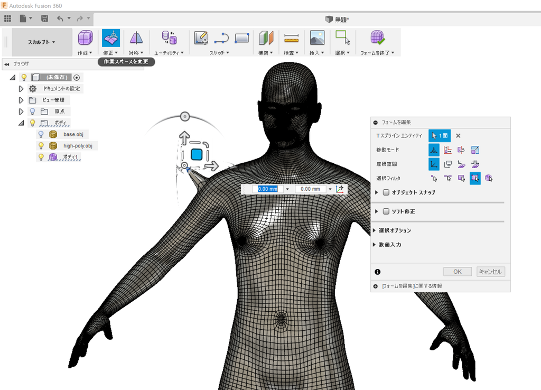This screenshot has width=541, height=390.
Task: Set selection filter to edge
Action: (447, 178)
